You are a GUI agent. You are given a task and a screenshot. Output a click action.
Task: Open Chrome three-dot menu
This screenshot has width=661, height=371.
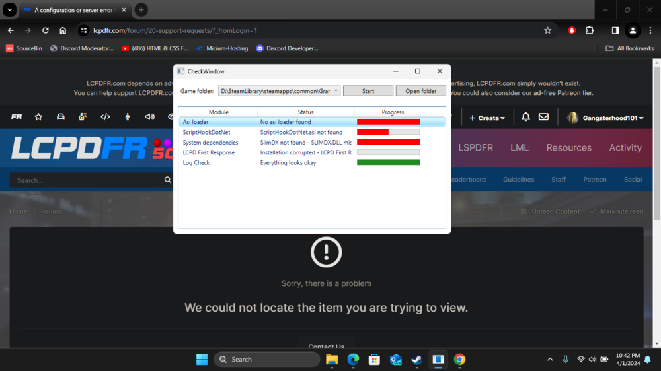650,30
